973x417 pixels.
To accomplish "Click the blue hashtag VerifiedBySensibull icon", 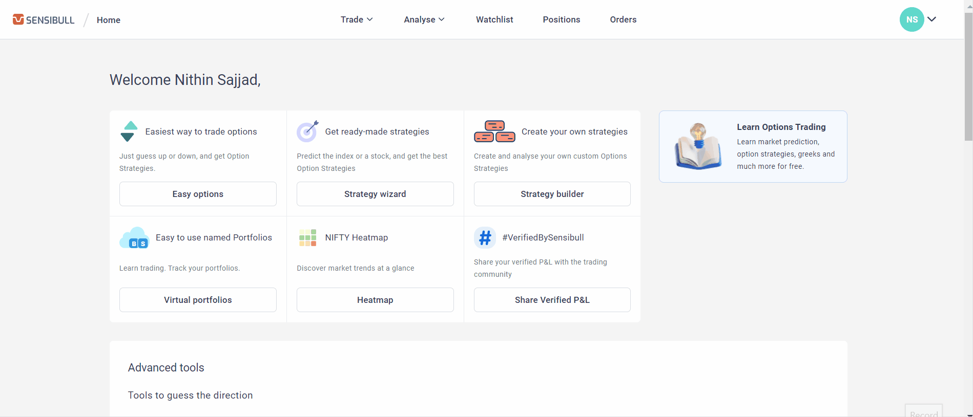I will tap(485, 237).
